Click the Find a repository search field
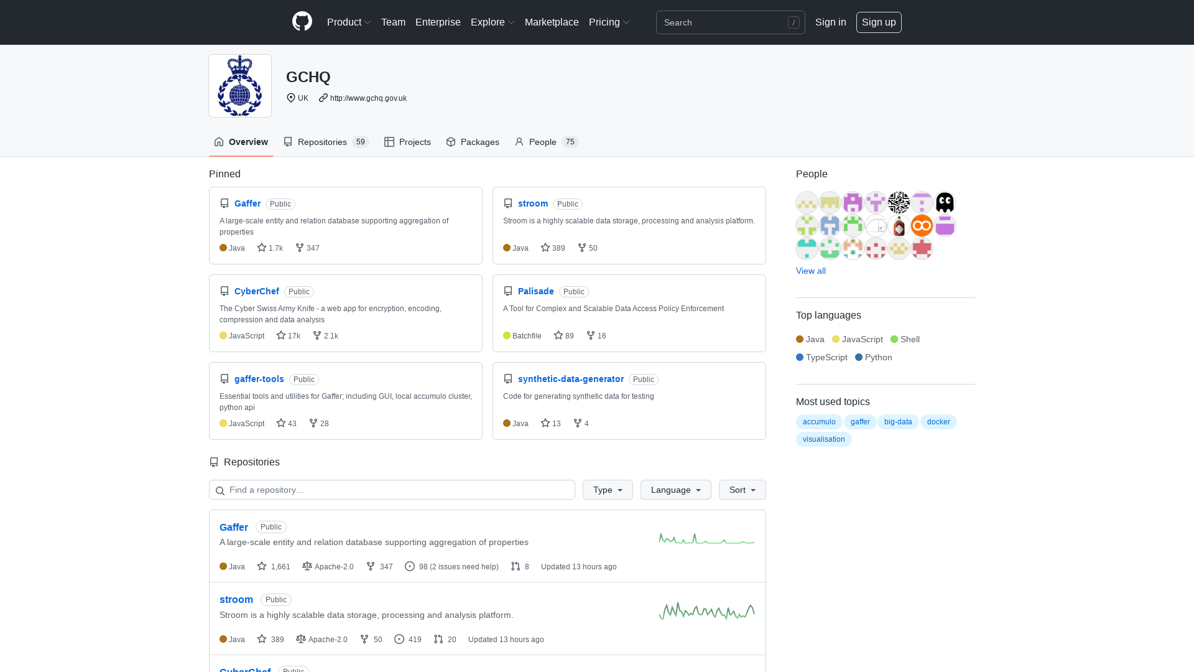 (392, 490)
